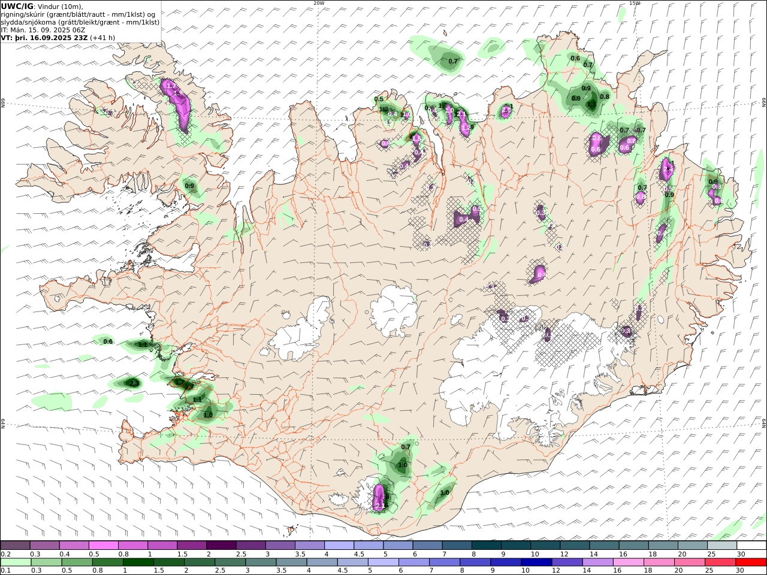The height and width of the screenshot is (575, 767).
Task: Click the '2.3' rain value off southwest coast
Action: (134, 383)
